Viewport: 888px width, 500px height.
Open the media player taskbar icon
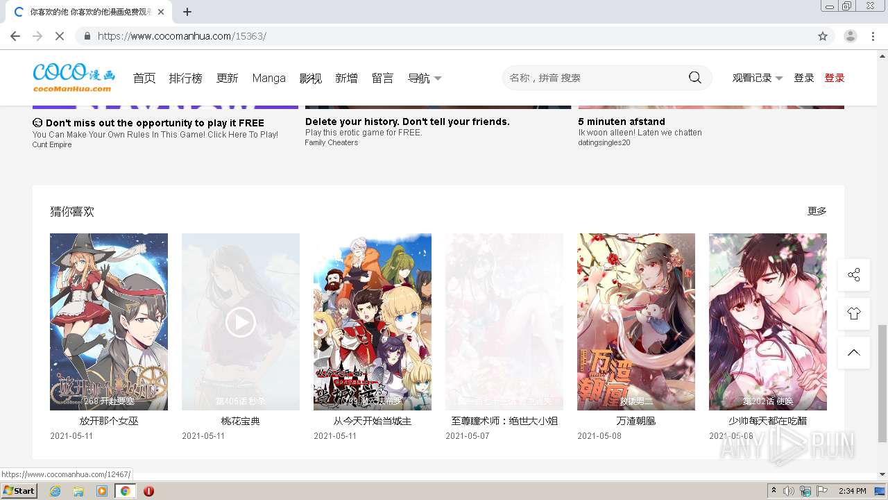102,491
